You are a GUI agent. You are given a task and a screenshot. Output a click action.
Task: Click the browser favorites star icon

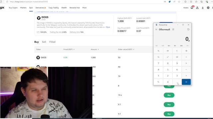point(179,2)
